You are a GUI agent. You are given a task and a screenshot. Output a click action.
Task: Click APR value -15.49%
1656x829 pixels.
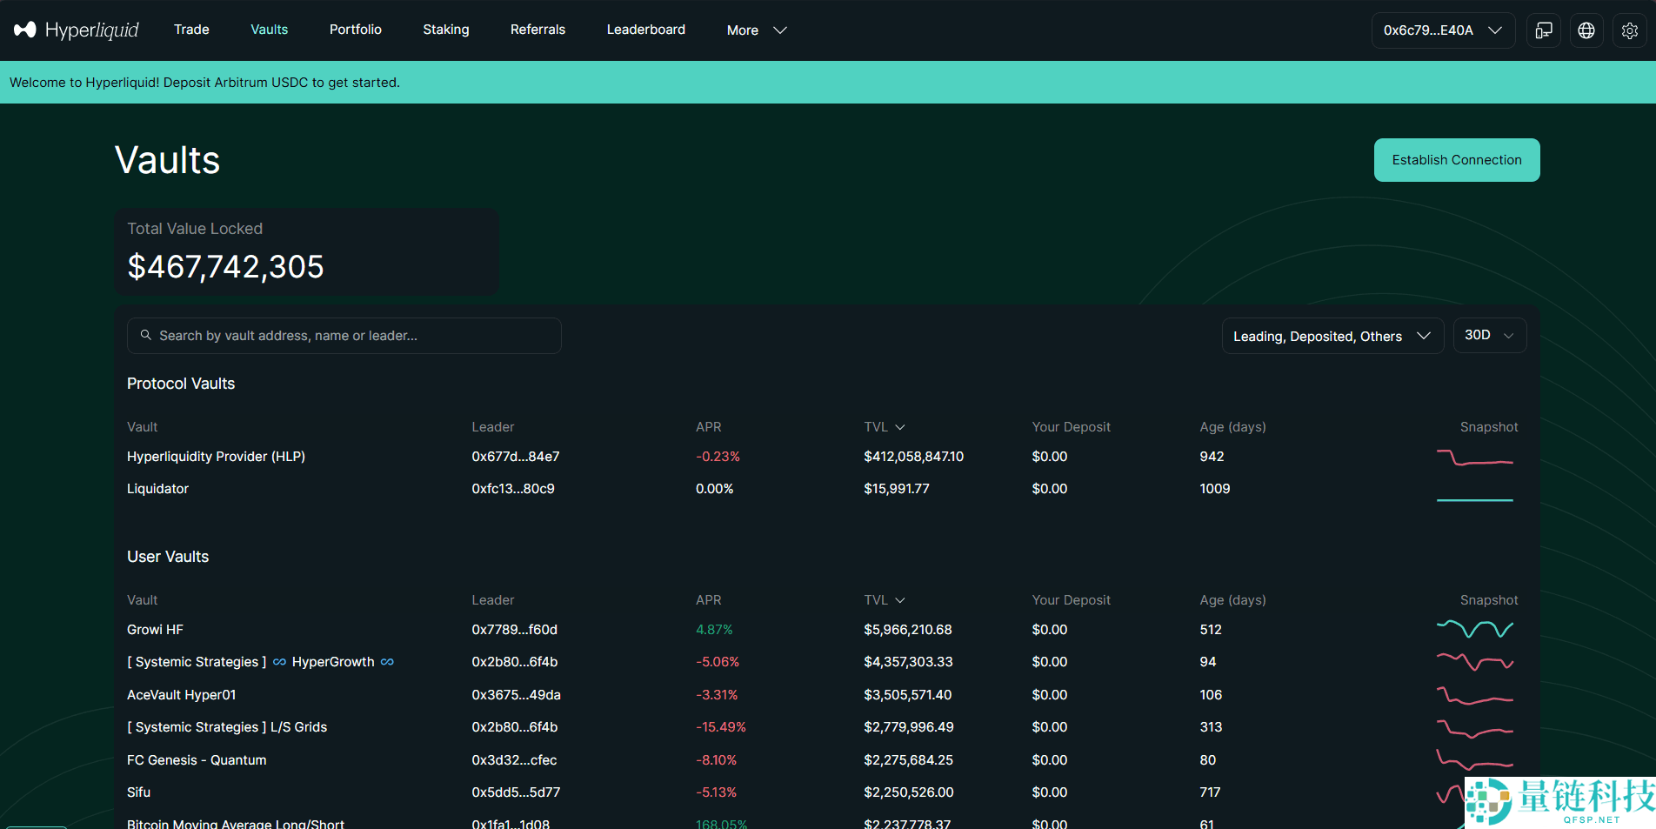tap(720, 727)
